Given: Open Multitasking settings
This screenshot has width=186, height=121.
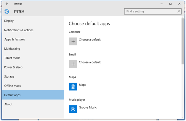Looking at the screenshot, I should (12, 49).
